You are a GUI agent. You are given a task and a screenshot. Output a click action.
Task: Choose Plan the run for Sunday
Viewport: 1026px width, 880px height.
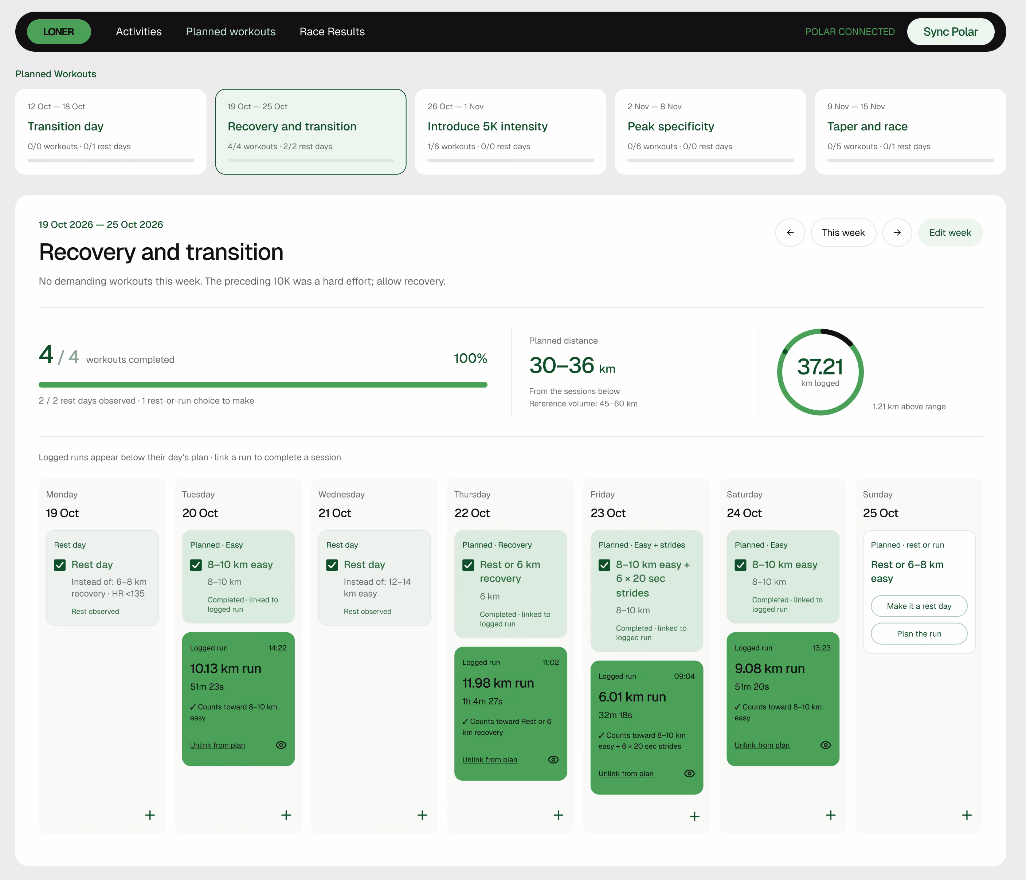(919, 633)
